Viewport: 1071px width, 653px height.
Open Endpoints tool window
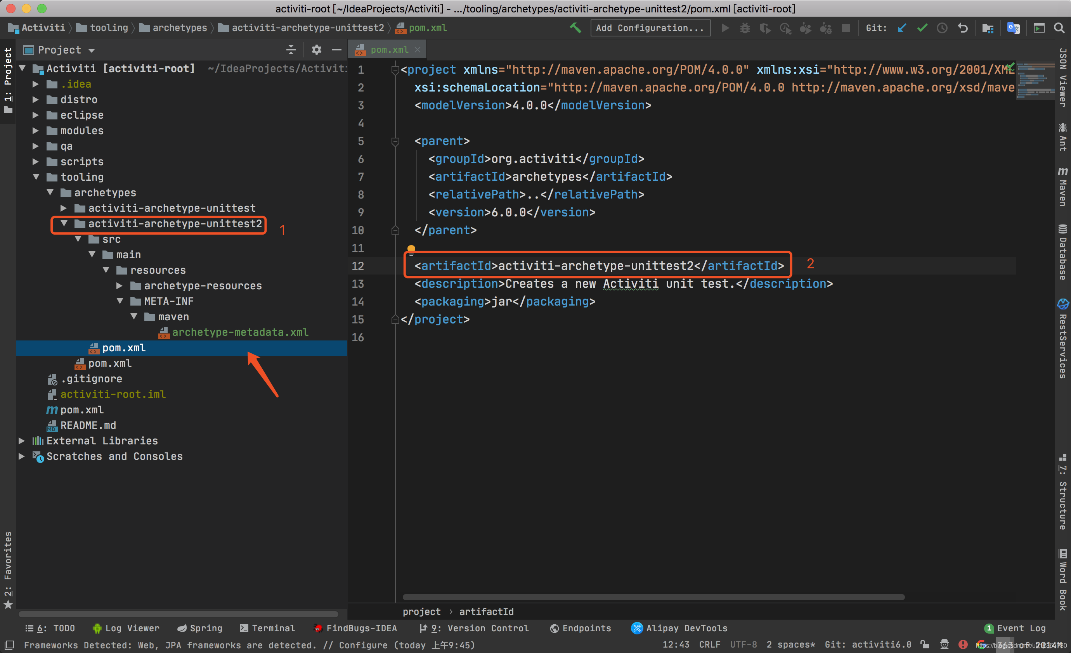[x=580, y=628]
